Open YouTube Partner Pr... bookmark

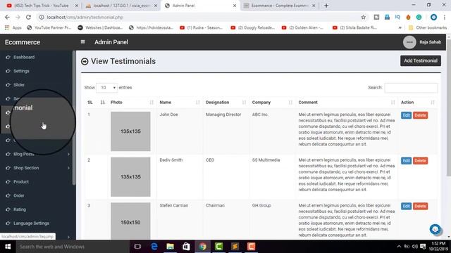tap(49, 27)
